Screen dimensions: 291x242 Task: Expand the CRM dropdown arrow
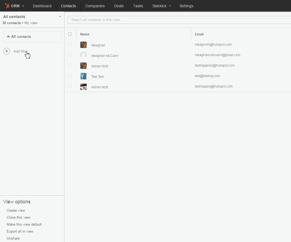pos(23,6)
